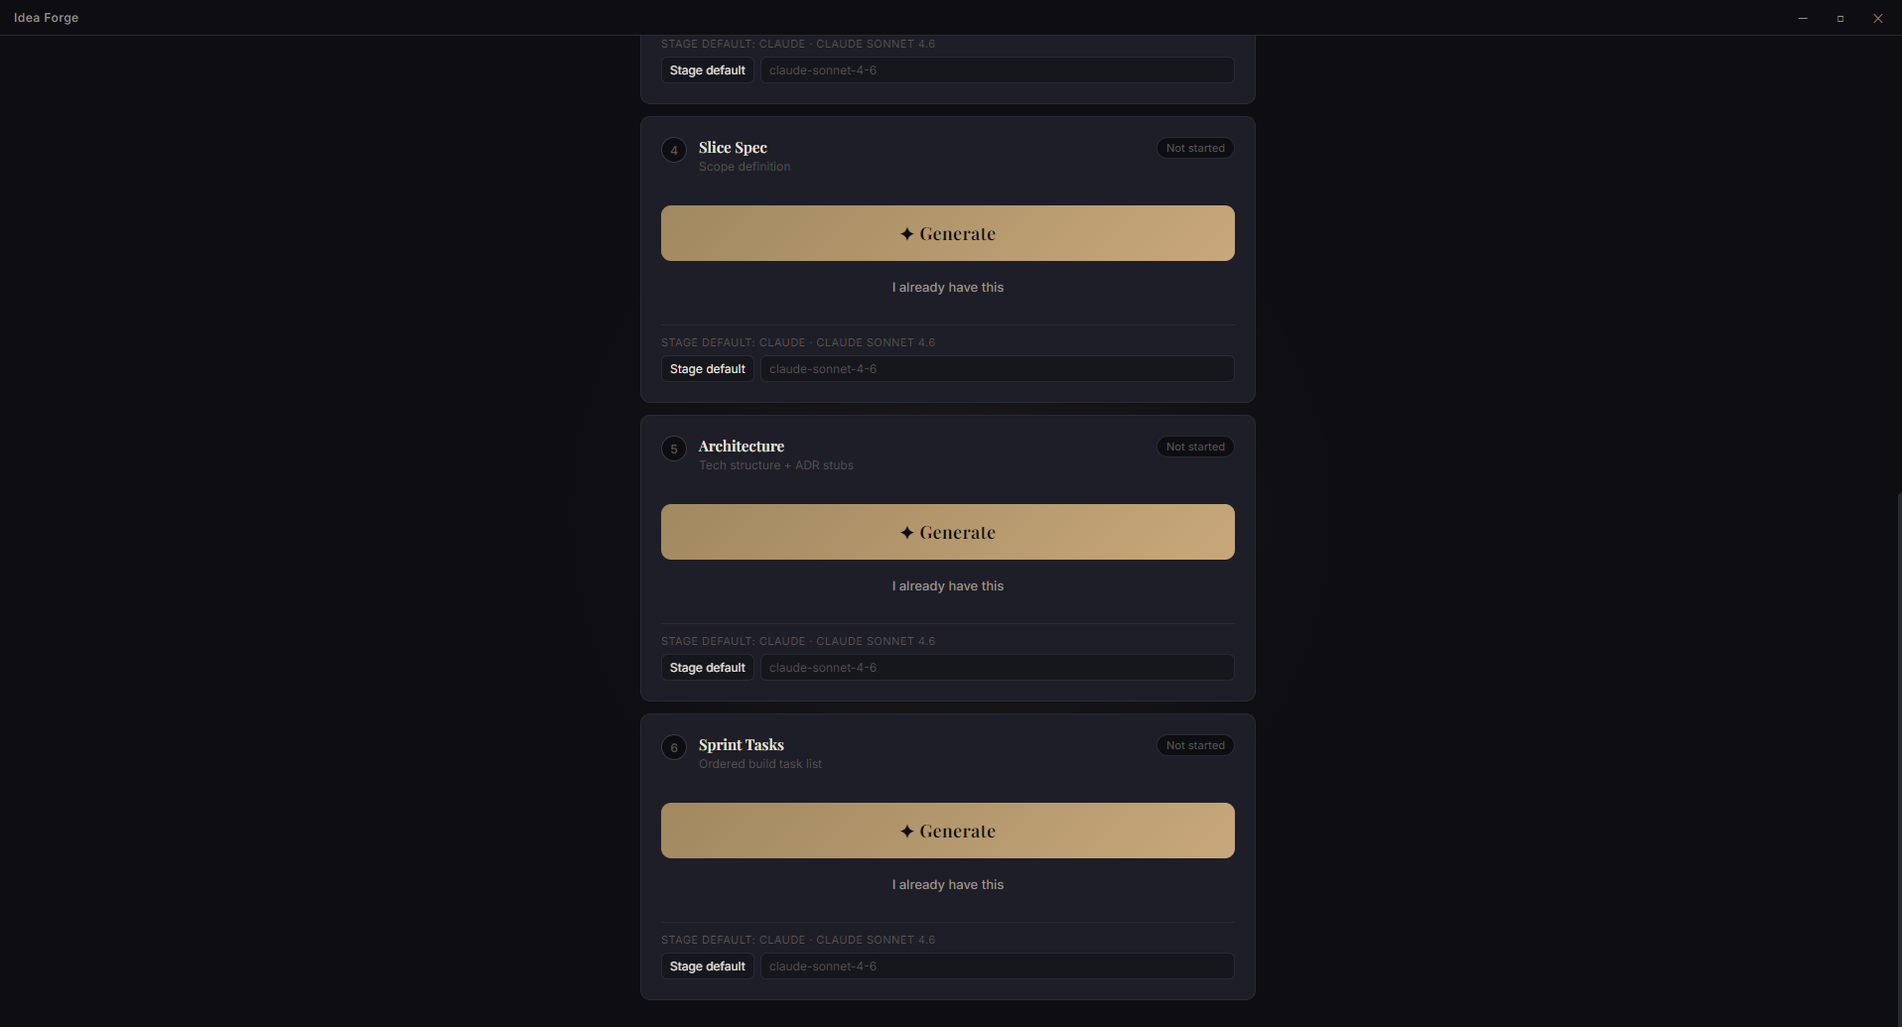
Task: Maximize the Idea Forge window
Action: 1840,18
